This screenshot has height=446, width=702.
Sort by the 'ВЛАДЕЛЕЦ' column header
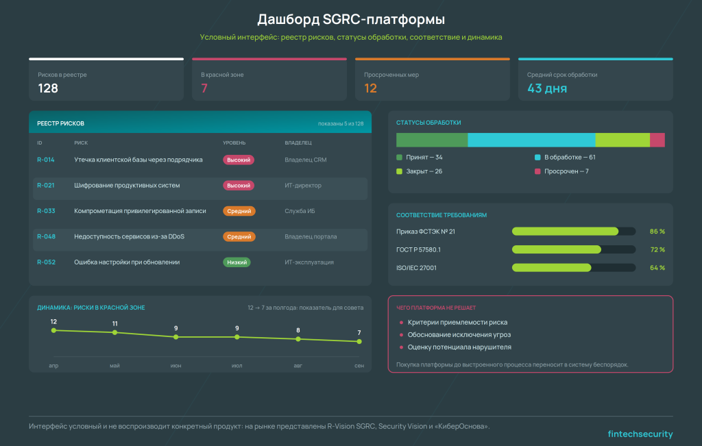click(x=298, y=143)
